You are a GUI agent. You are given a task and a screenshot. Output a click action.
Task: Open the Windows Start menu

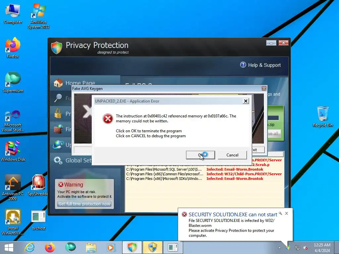tap(9, 247)
